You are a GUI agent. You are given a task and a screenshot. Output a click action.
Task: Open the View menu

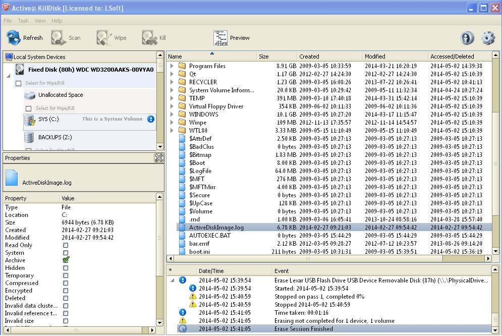point(40,21)
